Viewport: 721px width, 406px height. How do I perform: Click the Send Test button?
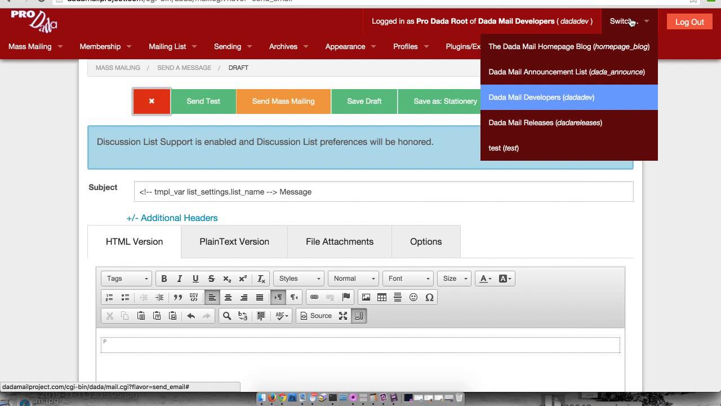coord(203,101)
